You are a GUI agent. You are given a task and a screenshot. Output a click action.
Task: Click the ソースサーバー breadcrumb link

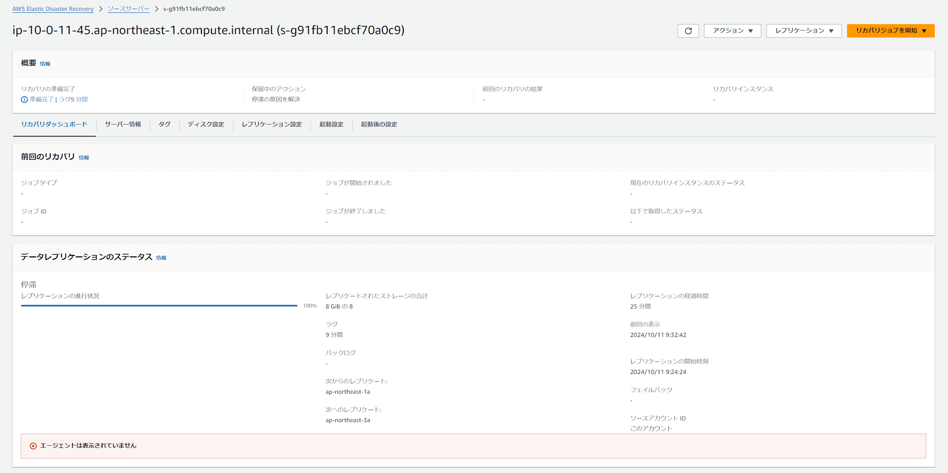[x=128, y=9]
